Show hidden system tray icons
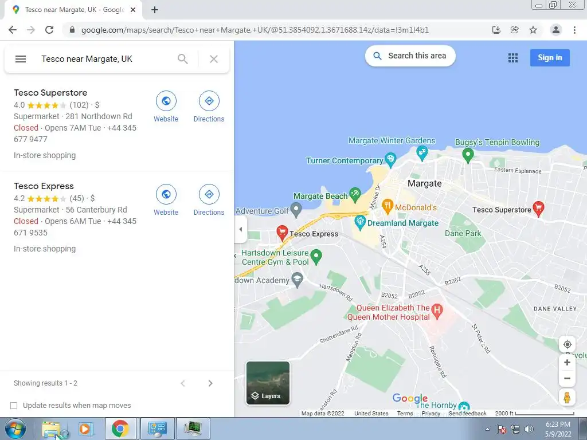The height and width of the screenshot is (440, 587). [x=487, y=429]
